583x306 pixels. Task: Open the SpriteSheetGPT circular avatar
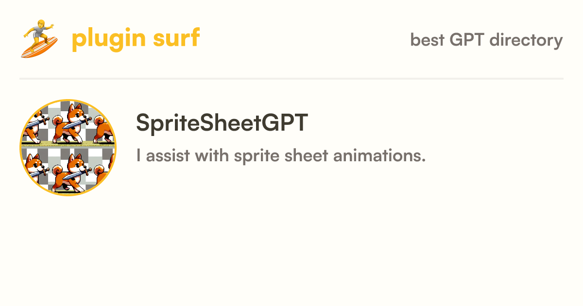pyautogui.click(x=68, y=148)
